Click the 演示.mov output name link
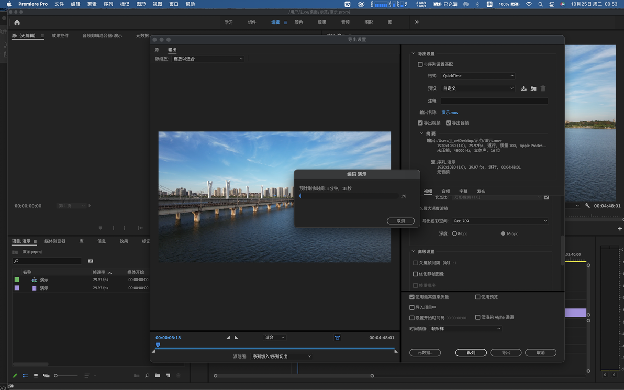 point(450,113)
